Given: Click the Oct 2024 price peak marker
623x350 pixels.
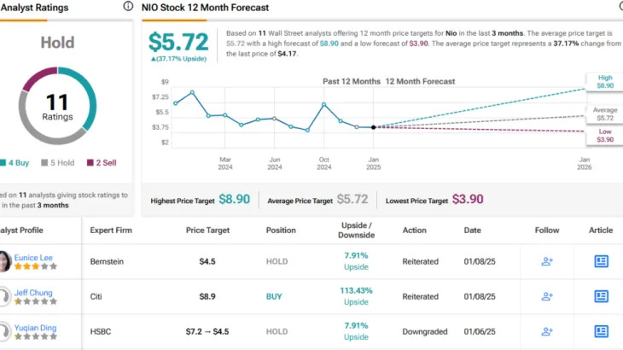Looking at the screenshot, I should pyautogui.click(x=324, y=104).
